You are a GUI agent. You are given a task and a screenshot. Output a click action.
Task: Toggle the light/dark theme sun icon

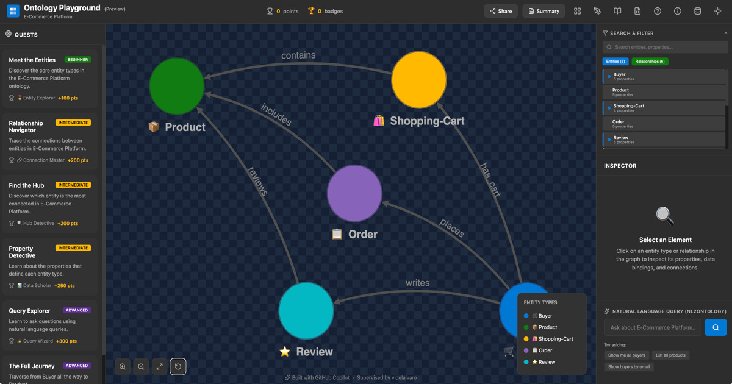718,11
